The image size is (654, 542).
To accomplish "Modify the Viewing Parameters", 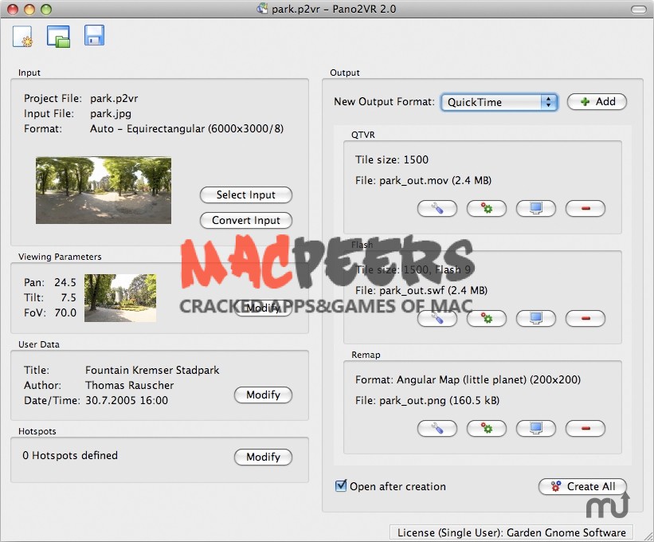I will pos(263,308).
